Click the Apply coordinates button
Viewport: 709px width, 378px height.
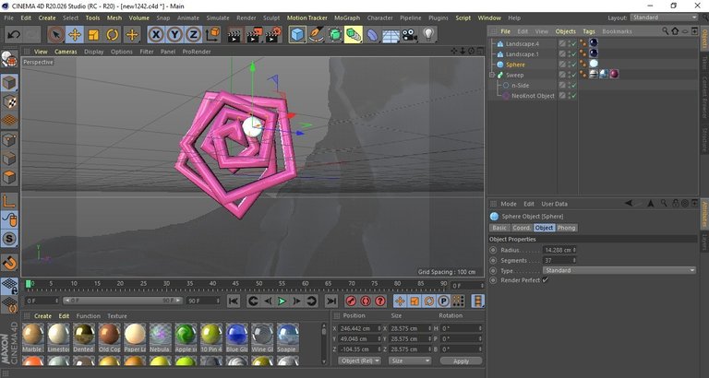pyautogui.click(x=461, y=360)
